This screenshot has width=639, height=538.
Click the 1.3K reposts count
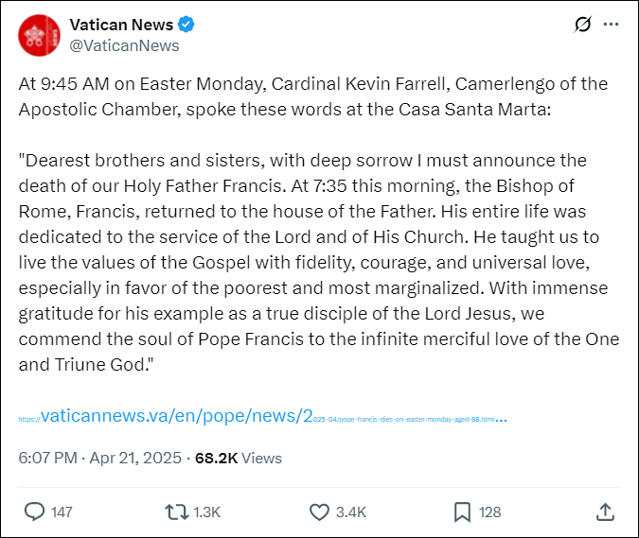point(206,512)
